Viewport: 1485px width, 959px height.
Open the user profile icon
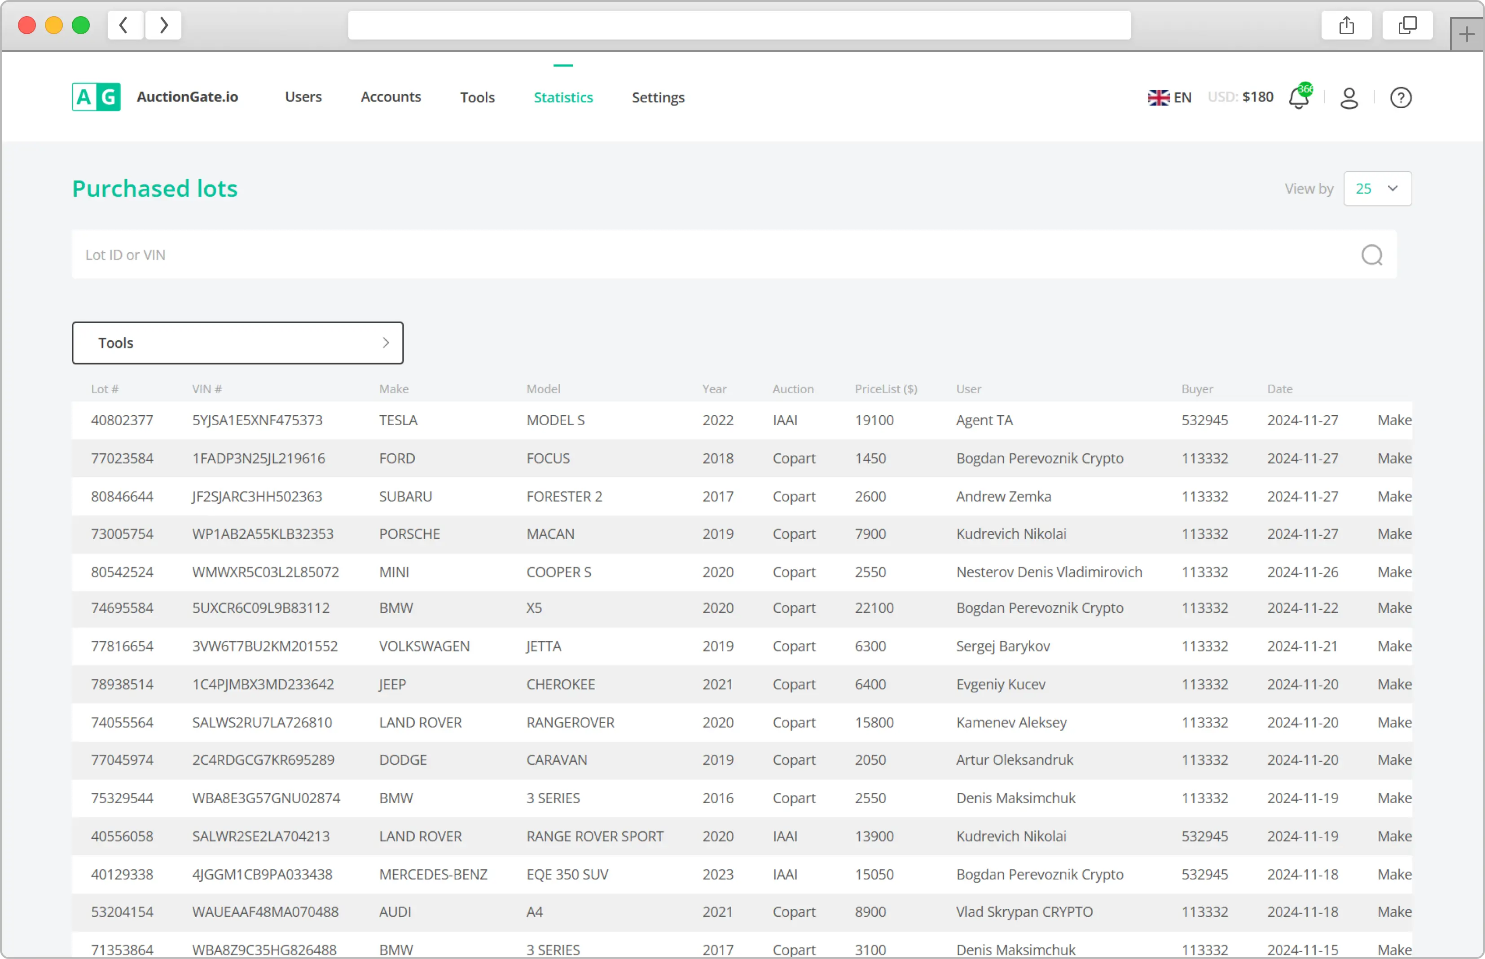[x=1349, y=98]
